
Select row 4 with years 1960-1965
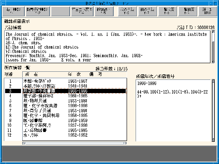(x=74, y=96)
